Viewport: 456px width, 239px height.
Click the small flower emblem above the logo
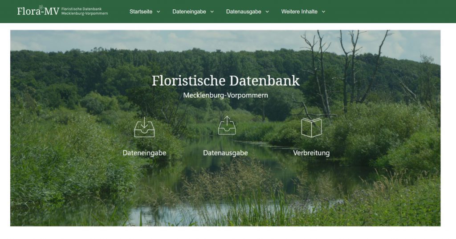click(41, 7)
